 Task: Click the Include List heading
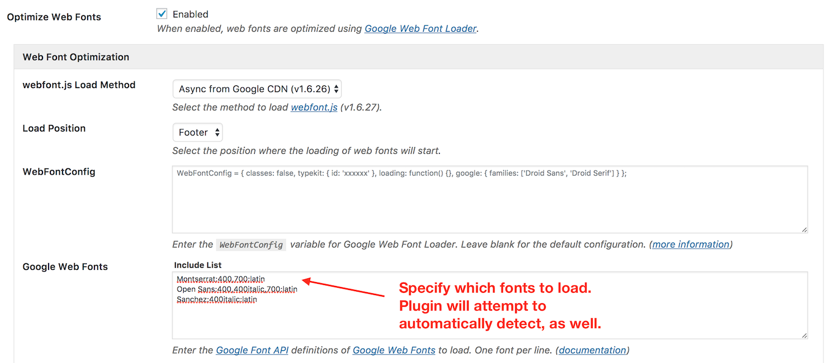point(198,265)
